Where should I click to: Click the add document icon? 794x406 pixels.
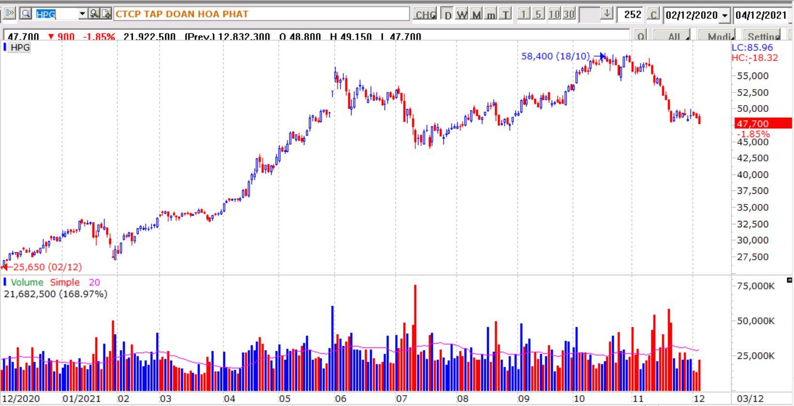(106, 14)
